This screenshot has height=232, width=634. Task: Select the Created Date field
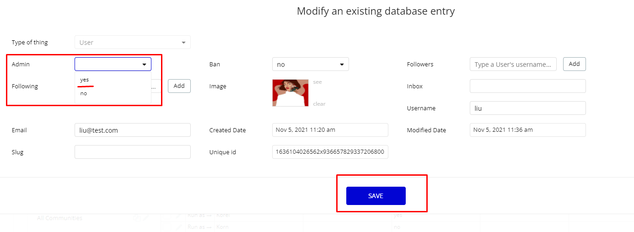point(330,130)
